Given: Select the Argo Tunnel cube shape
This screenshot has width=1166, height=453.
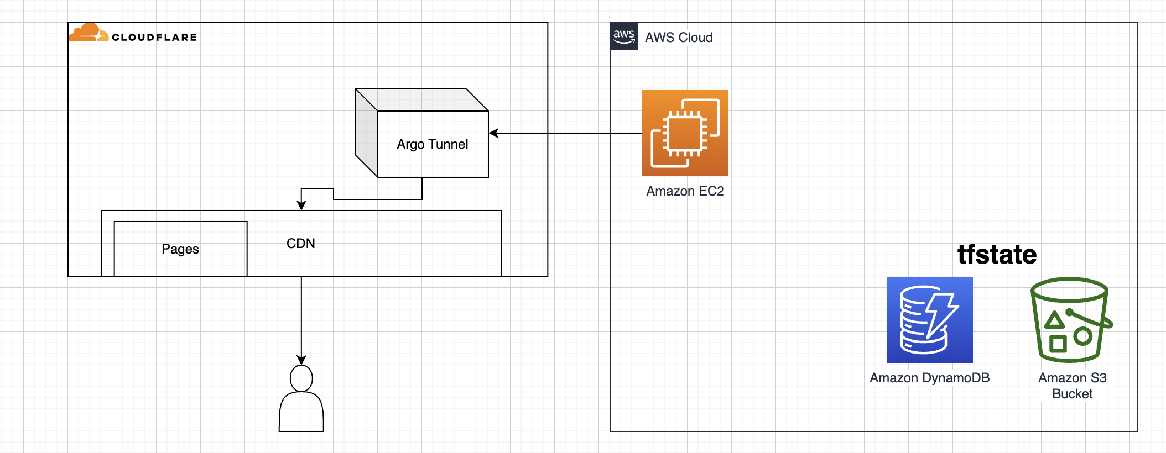Looking at the screenshot, I should 422,134.
